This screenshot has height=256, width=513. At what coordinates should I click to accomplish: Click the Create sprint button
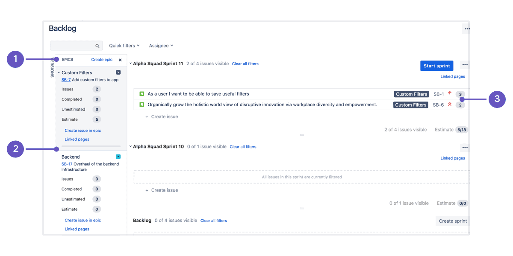452,221
